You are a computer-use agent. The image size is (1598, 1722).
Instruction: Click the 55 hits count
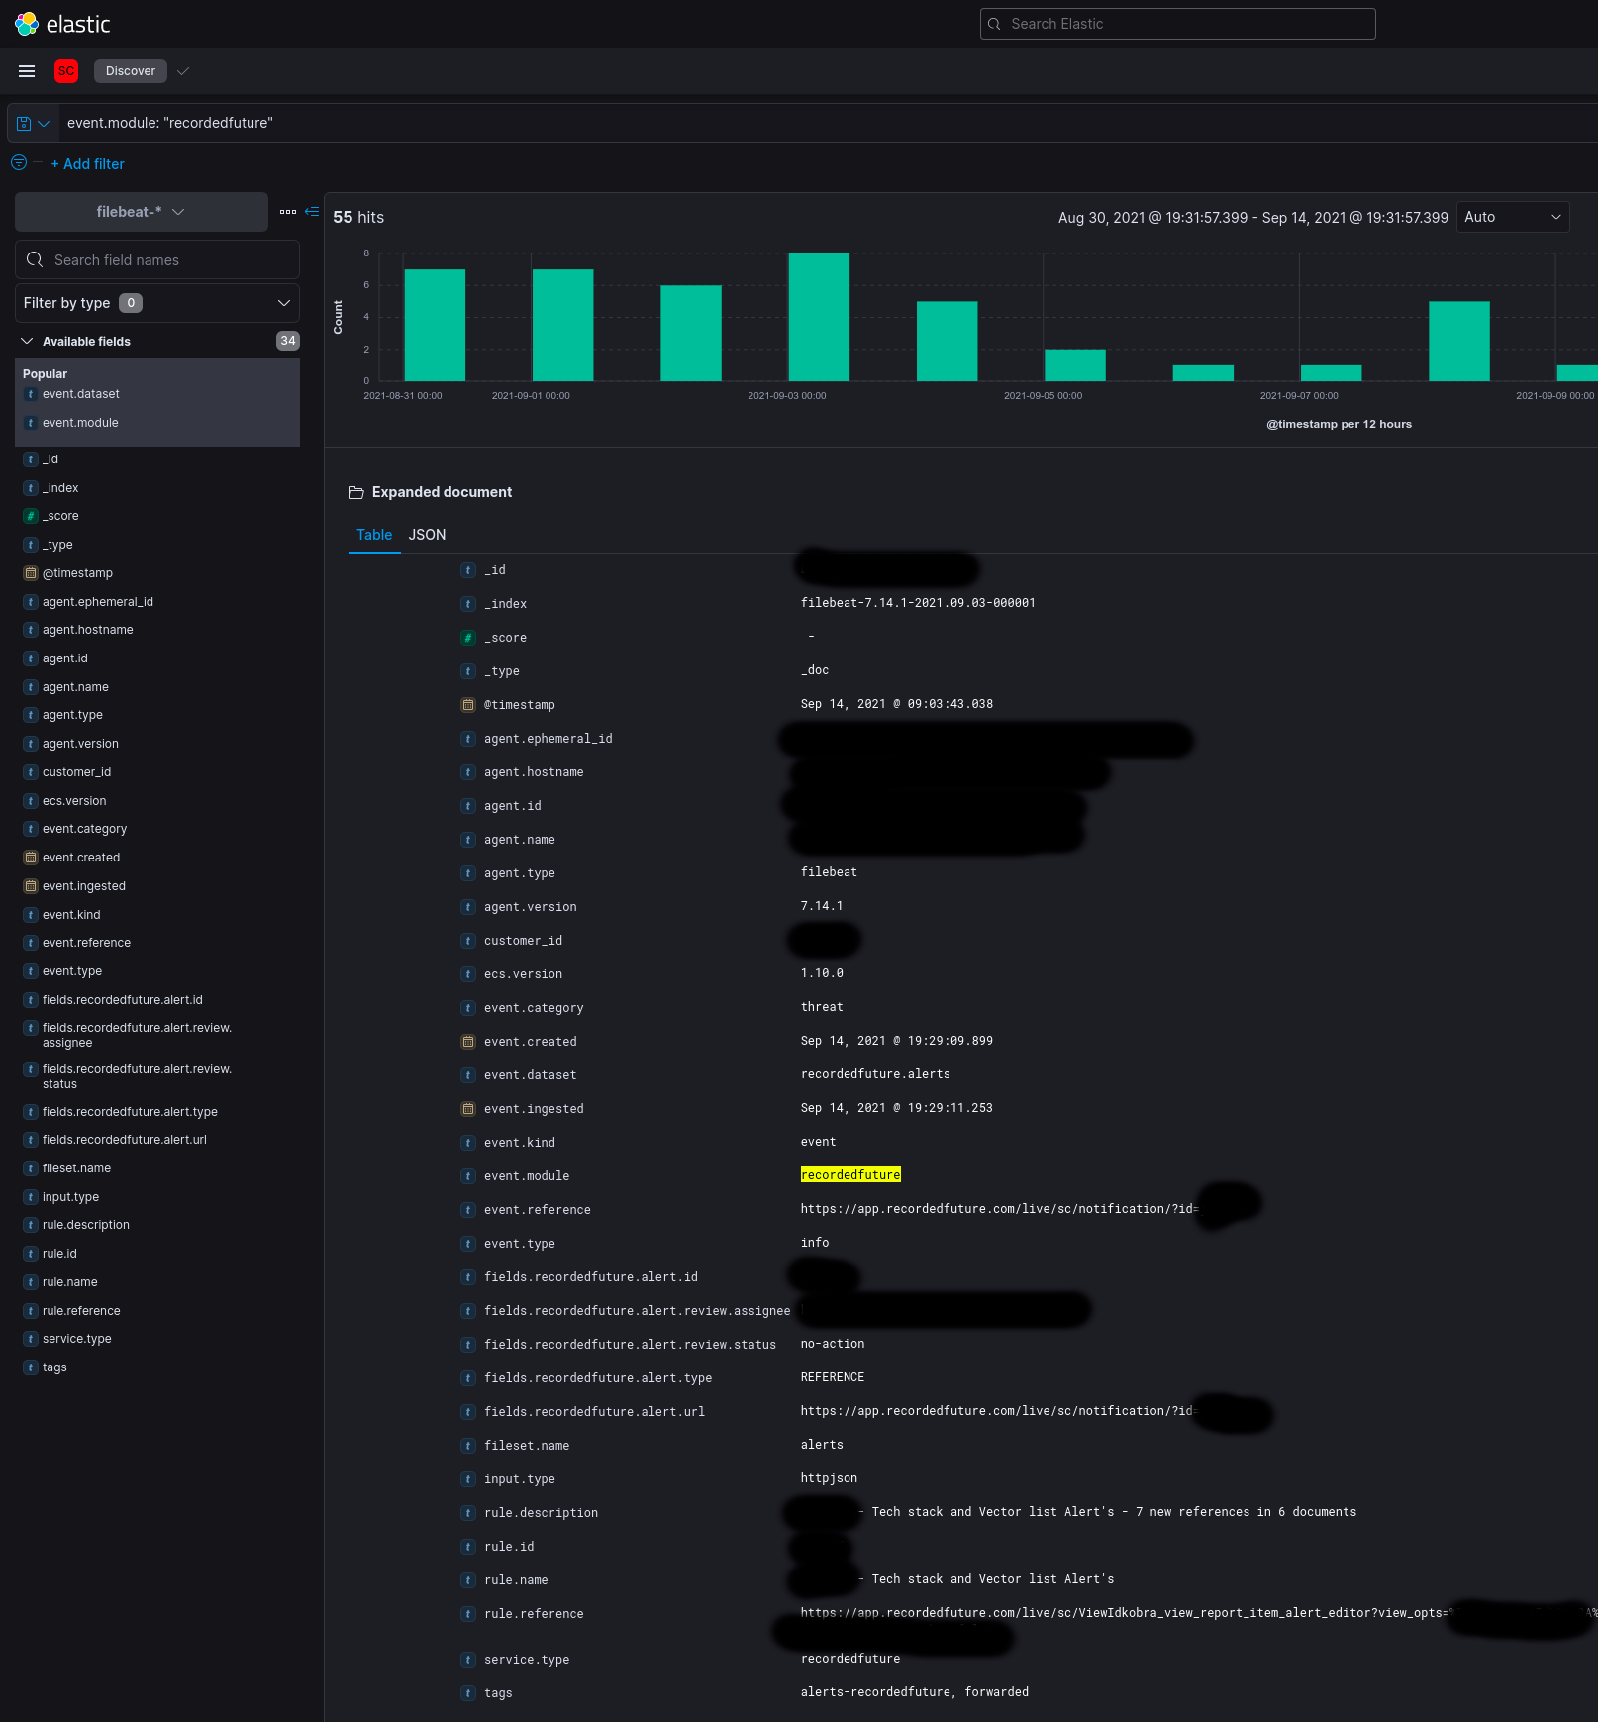point(358,217)
